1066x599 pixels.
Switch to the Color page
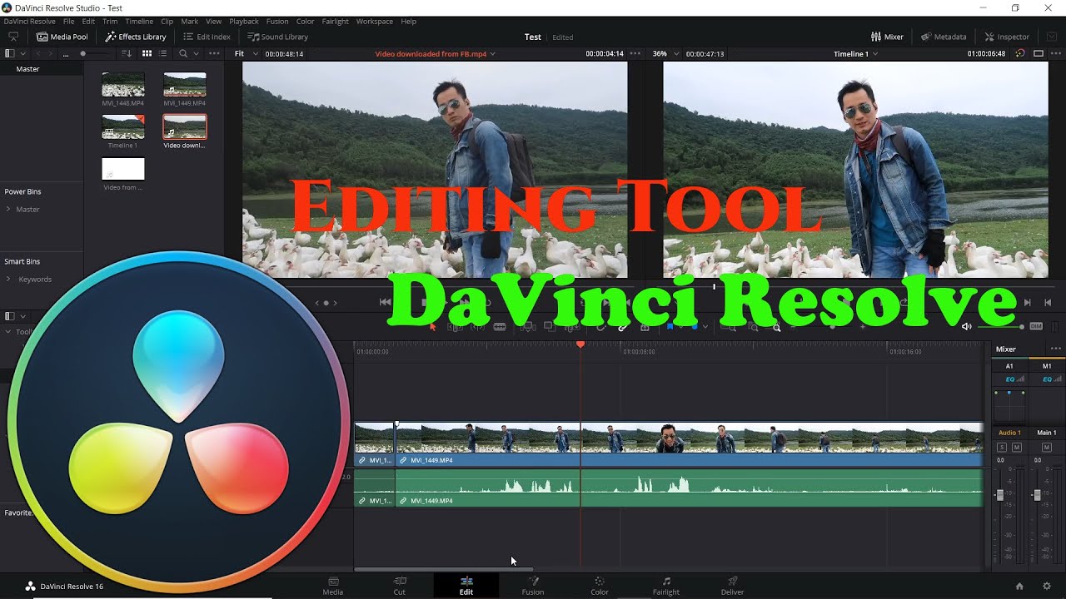coord(600,586)
